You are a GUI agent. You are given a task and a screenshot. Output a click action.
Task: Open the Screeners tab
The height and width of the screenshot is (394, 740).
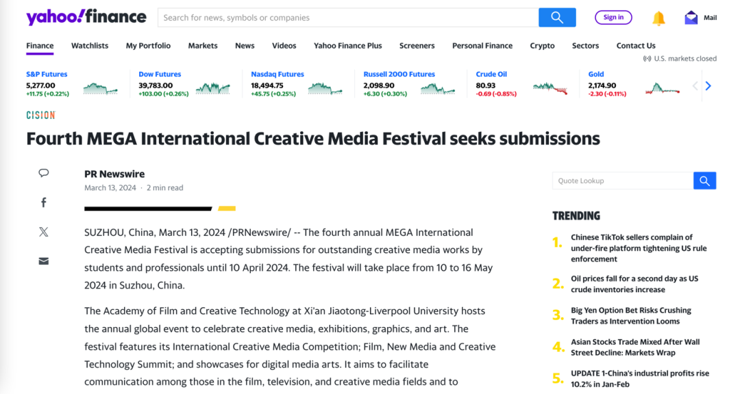(417, 46)
